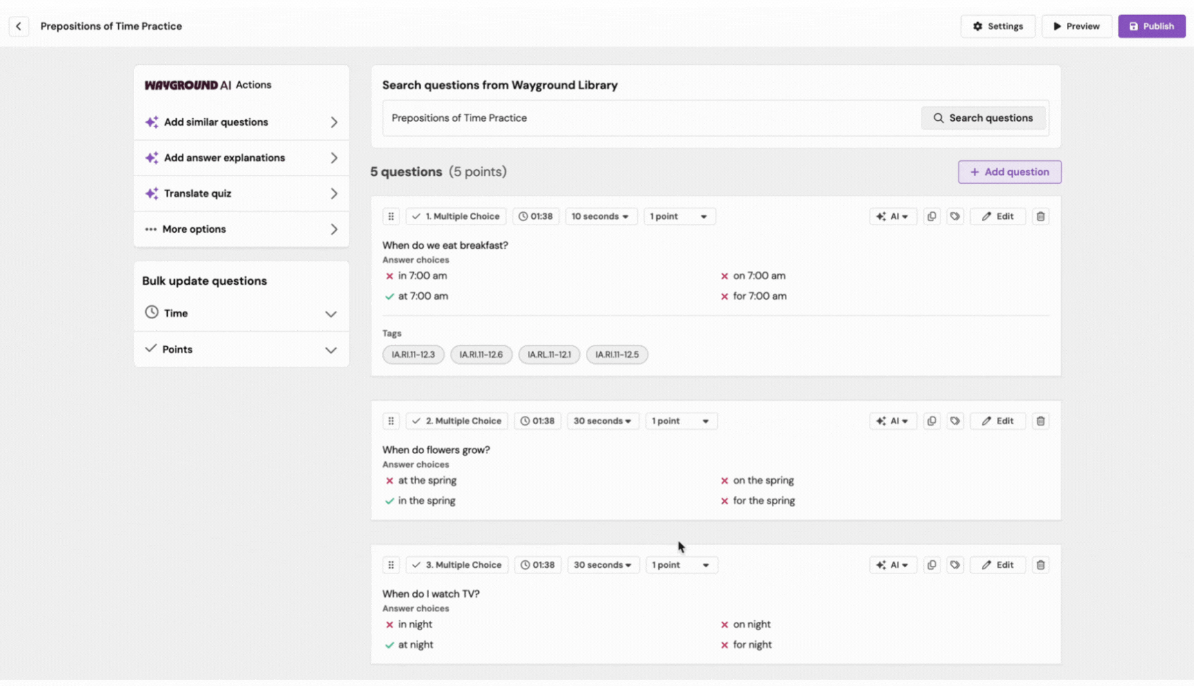Edit question 3
Screen dimensions: 1194x686
[x=998, y=565]
